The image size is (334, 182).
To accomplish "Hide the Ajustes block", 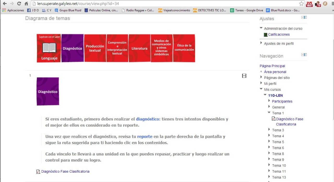I will [303, 17].
